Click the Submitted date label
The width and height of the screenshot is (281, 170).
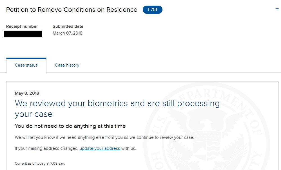[68, 26]
